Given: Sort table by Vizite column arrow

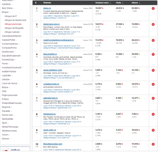Looking at the screenshot, I should [x=123, y=3].
